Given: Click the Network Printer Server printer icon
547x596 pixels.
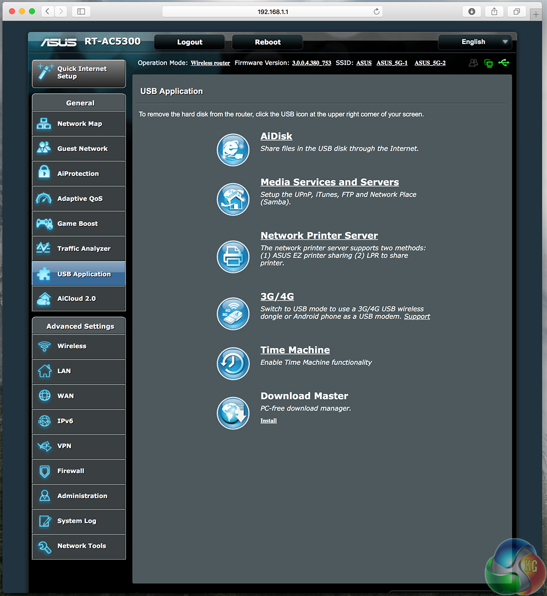Looking at the screenshot, I should click(x=233, y=257).
